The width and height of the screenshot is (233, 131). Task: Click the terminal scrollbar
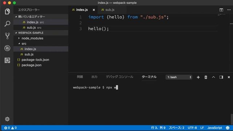232,119
